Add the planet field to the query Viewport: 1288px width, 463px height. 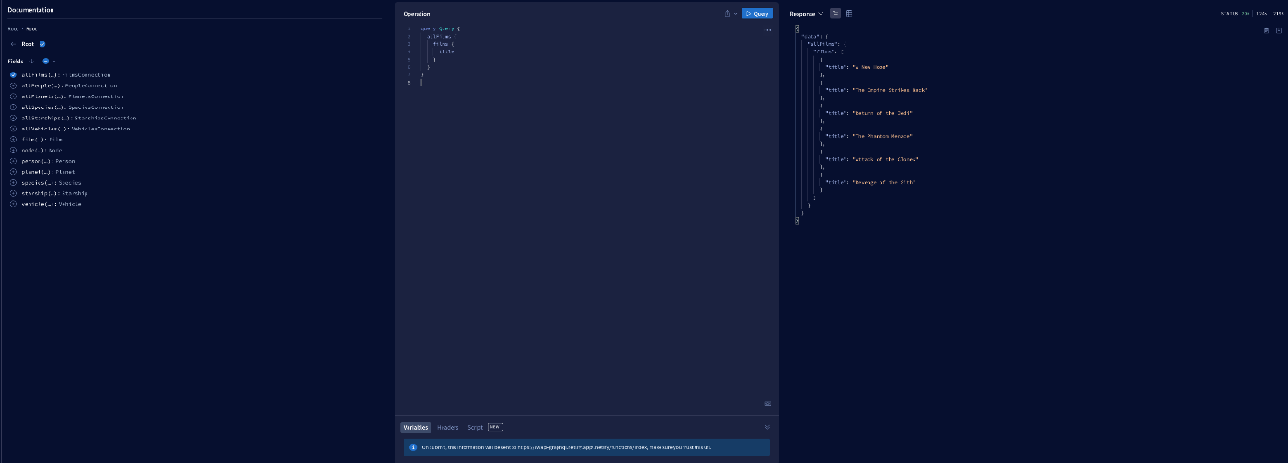click(13, 172)
